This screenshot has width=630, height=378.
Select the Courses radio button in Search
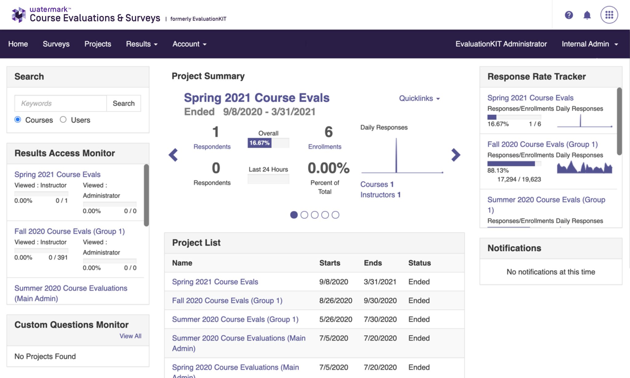18,120
